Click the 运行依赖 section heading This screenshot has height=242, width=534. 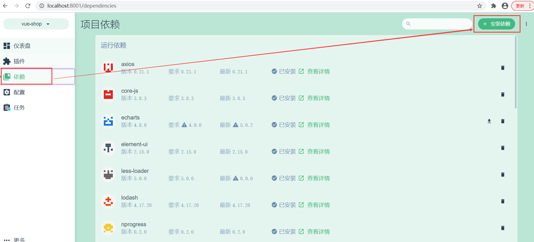113,45
